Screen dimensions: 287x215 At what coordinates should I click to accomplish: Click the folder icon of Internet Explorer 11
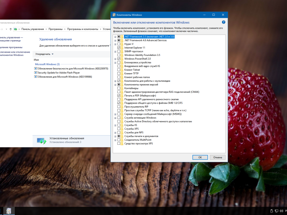(x=122, y=48)
